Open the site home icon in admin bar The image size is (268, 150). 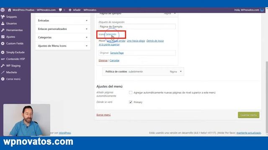[9, 10]
